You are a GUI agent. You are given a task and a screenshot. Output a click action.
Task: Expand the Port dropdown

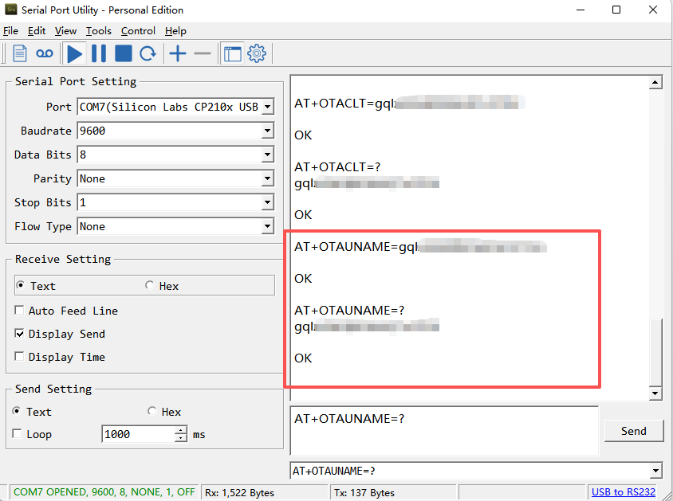(267, 107)
